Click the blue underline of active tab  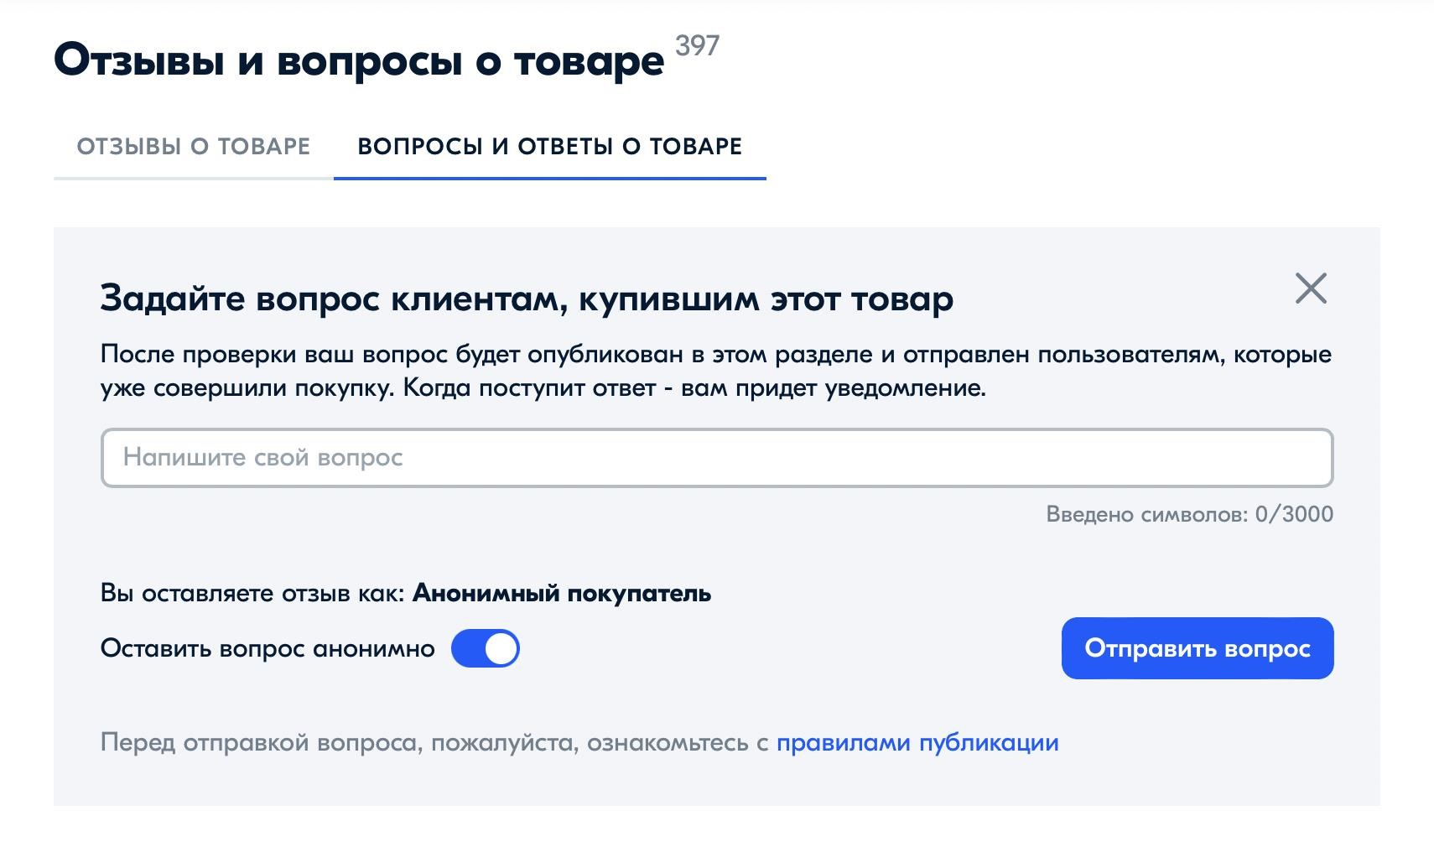pyautogui.click(x=550, y=179)
